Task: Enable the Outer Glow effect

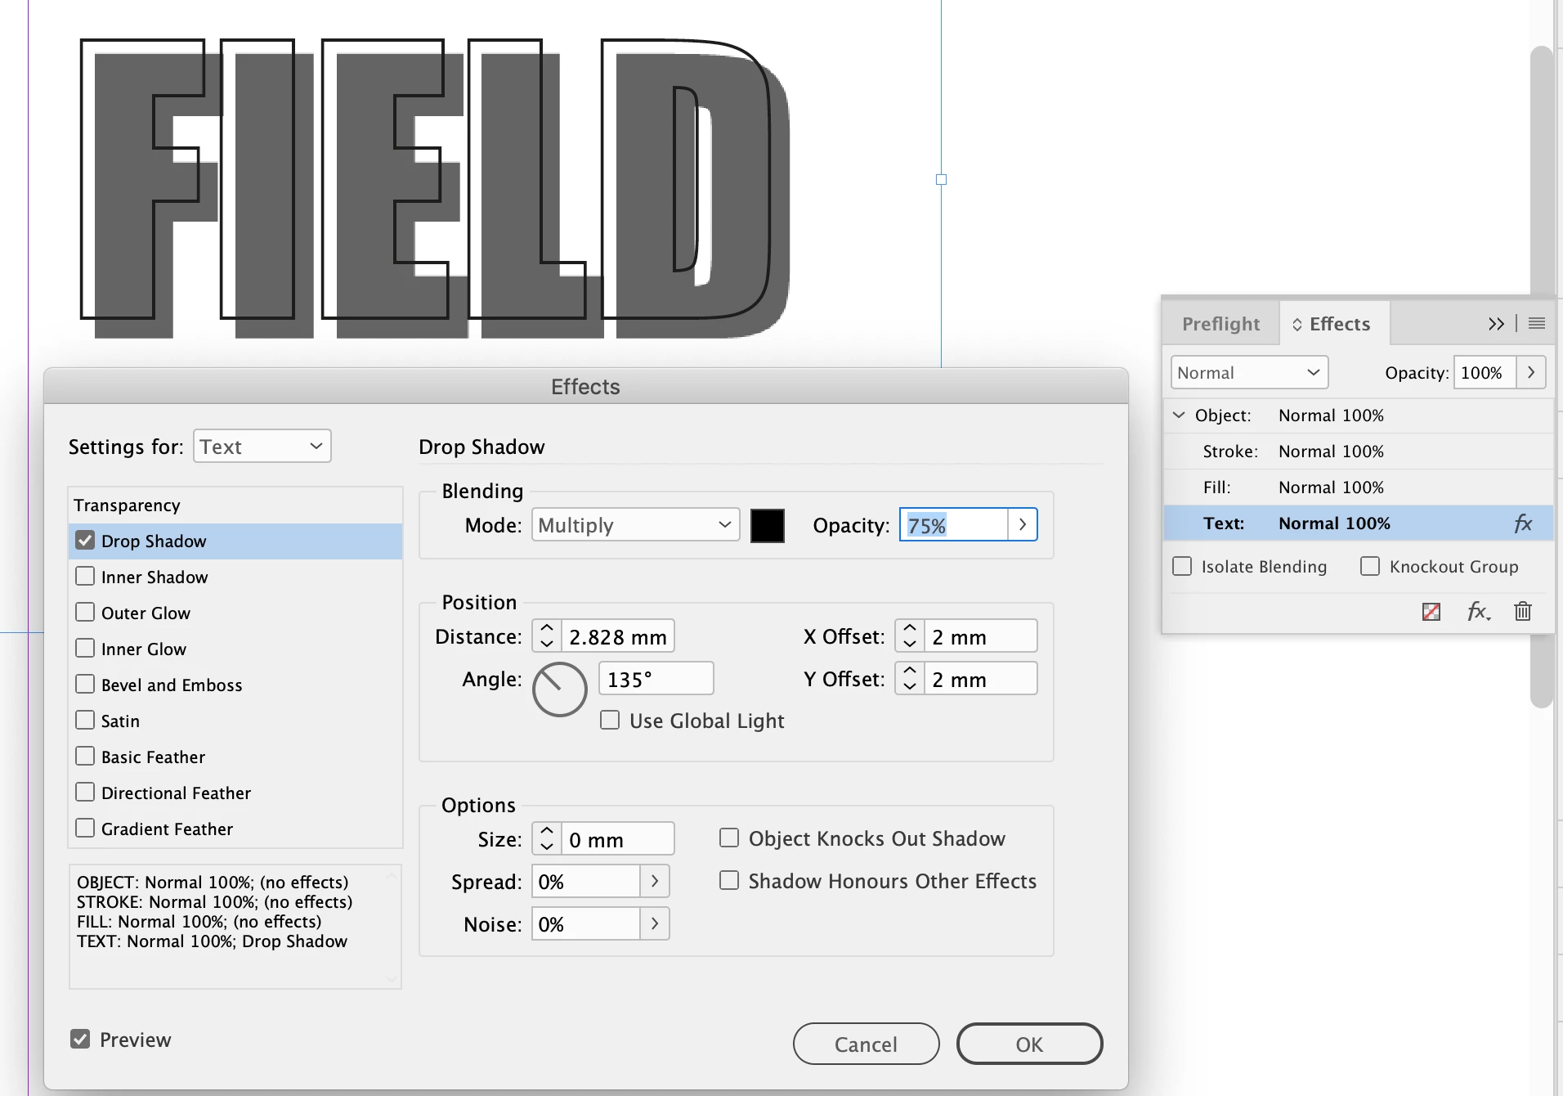Action: (85, 613)
